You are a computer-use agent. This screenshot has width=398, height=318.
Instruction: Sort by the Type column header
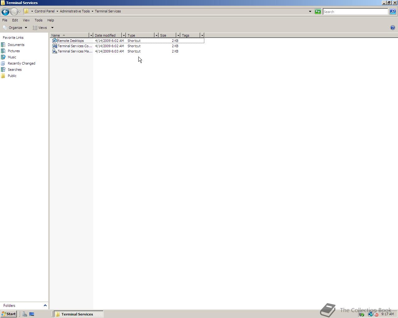(x=140, y=35)
